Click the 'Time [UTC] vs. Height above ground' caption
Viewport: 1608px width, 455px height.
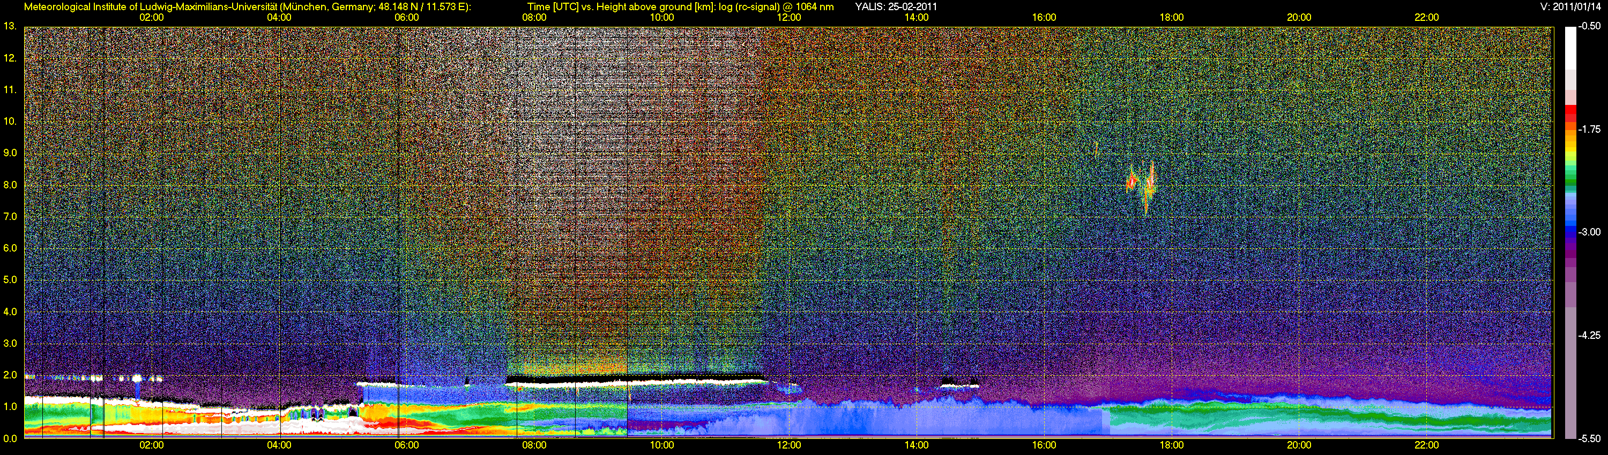680,7
